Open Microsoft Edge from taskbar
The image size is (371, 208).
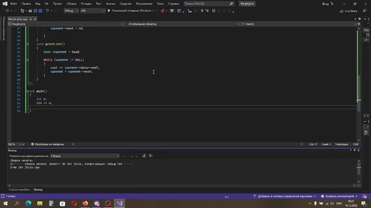(28, 203)
